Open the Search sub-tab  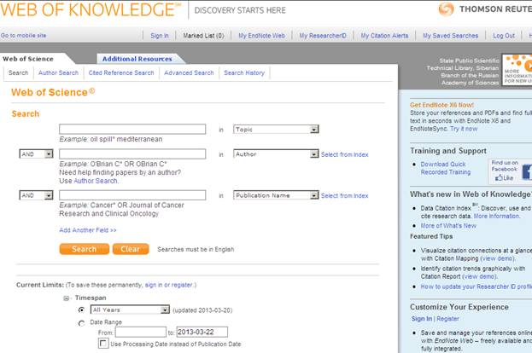click(18, 72)
